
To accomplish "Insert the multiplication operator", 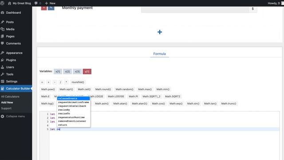I will click(x=66, y=82).
